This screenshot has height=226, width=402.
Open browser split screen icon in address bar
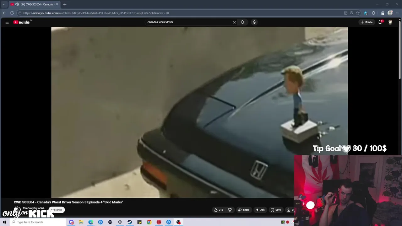coord(346,13)
